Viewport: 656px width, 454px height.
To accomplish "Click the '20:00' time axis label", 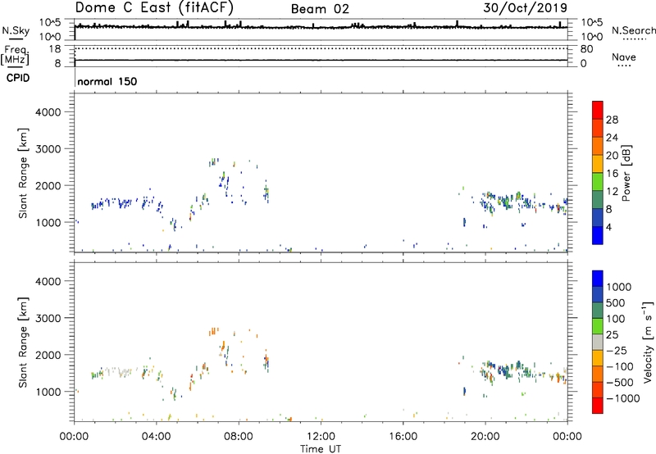I will click(x=485, y=436).
